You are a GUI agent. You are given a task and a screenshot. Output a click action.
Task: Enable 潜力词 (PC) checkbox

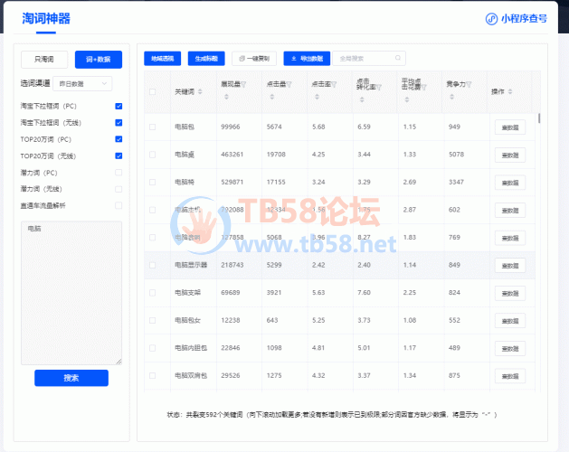click(x=119, y=173)
